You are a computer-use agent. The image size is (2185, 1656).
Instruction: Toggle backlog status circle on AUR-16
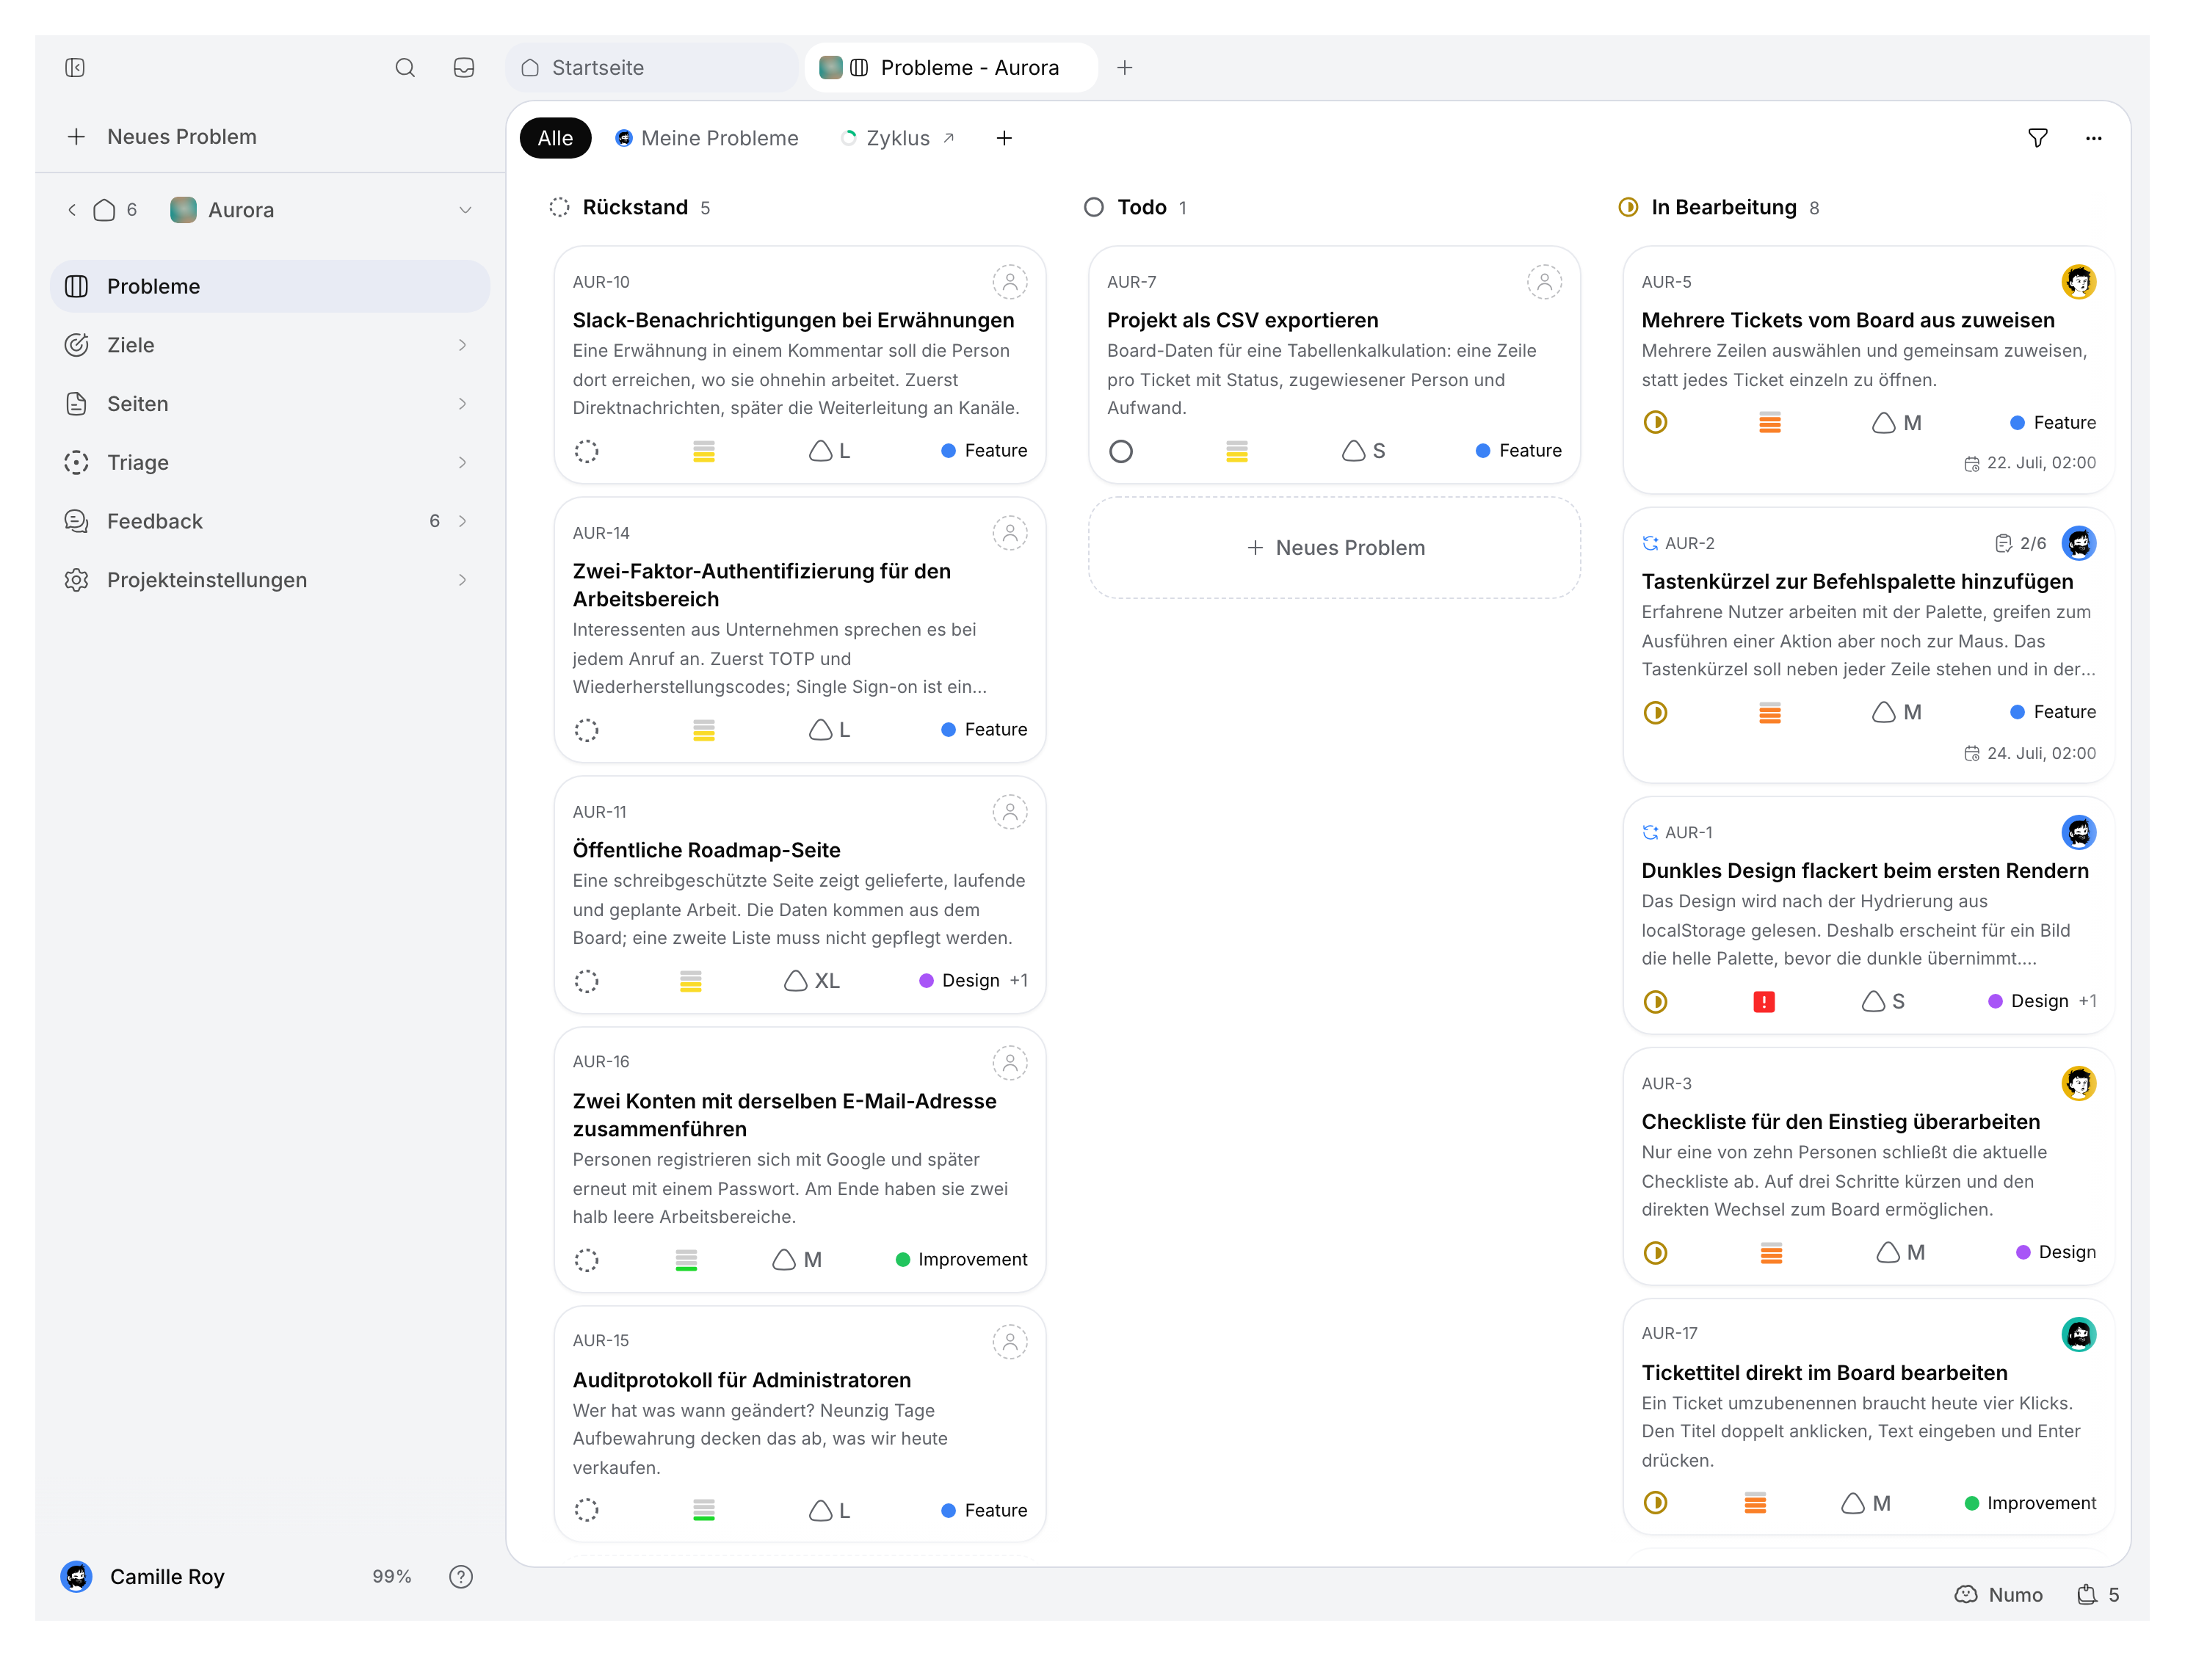tap(587, 1260)
